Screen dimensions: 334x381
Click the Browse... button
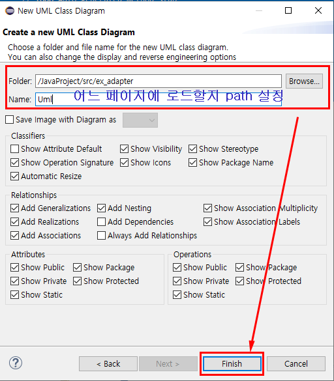click(304, 81)
